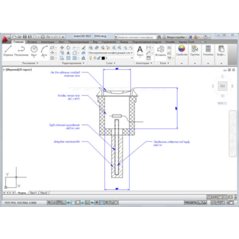
Task: Toggle layer 0 freeze sun icon
Action: (95, 58)
